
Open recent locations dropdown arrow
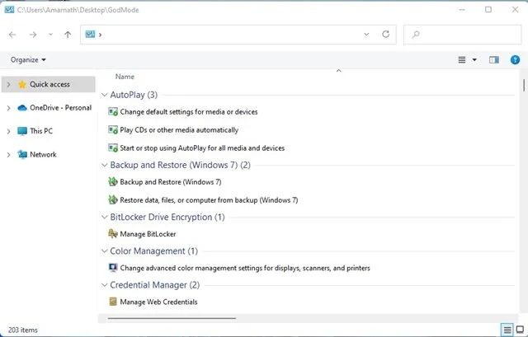click(50, 35)
